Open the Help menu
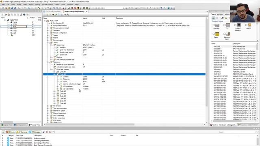The height and width of the screenshot is (146, 260). pos(77,4)
